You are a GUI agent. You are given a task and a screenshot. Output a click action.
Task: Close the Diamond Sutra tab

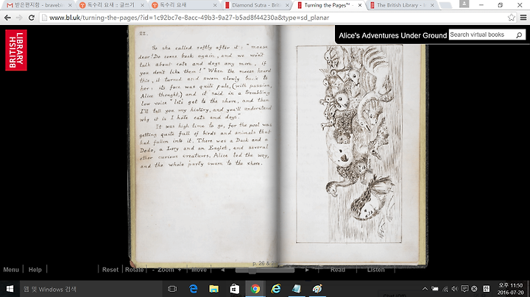pos(287,5)
